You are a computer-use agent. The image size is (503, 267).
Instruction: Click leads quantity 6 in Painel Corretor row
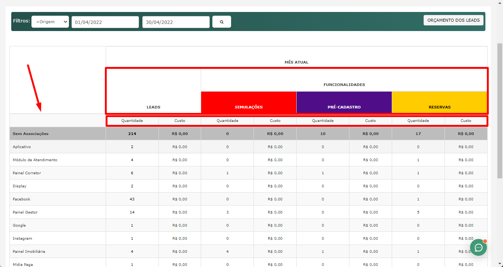pyautogui.click(x=132, y=173)
